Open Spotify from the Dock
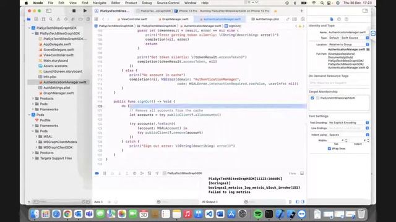 coord(257,214)
